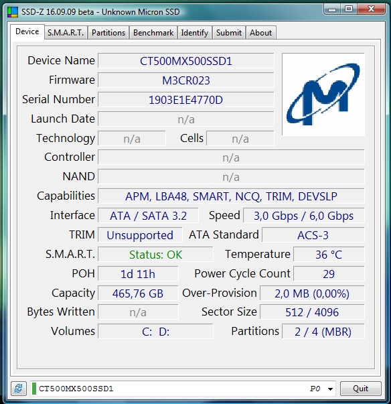This screenshot has width=391, height=404.
Task: Click the ATA Standard value ACS-3
Action: [313, 235]
